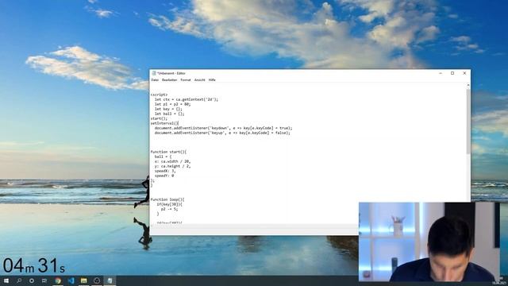Open the clock app icon in taskbar
The width and height of the screenshot is (508, 286).
97,280
